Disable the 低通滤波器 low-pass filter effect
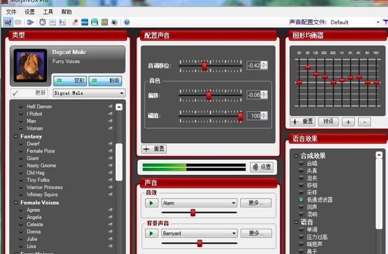Viewport: 388px width, 254px height. pos(301,199)
